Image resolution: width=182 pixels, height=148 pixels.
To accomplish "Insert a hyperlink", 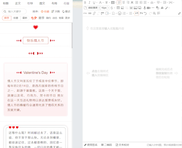I will (94, 13).
